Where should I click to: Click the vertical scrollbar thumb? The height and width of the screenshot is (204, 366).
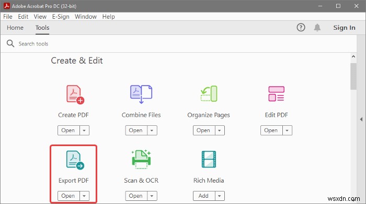(353, 76)
